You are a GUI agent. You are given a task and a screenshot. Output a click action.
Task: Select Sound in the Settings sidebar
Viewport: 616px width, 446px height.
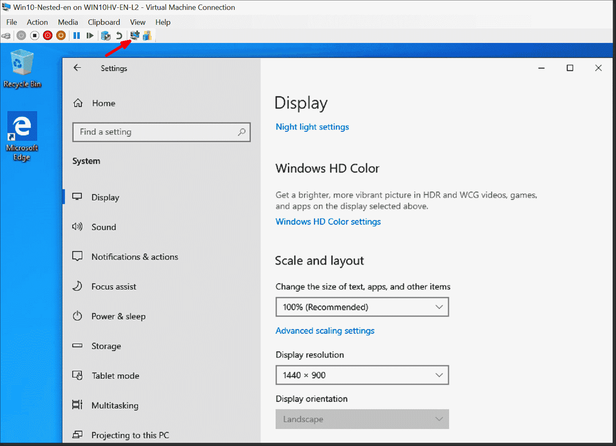[x=103, y=227]
